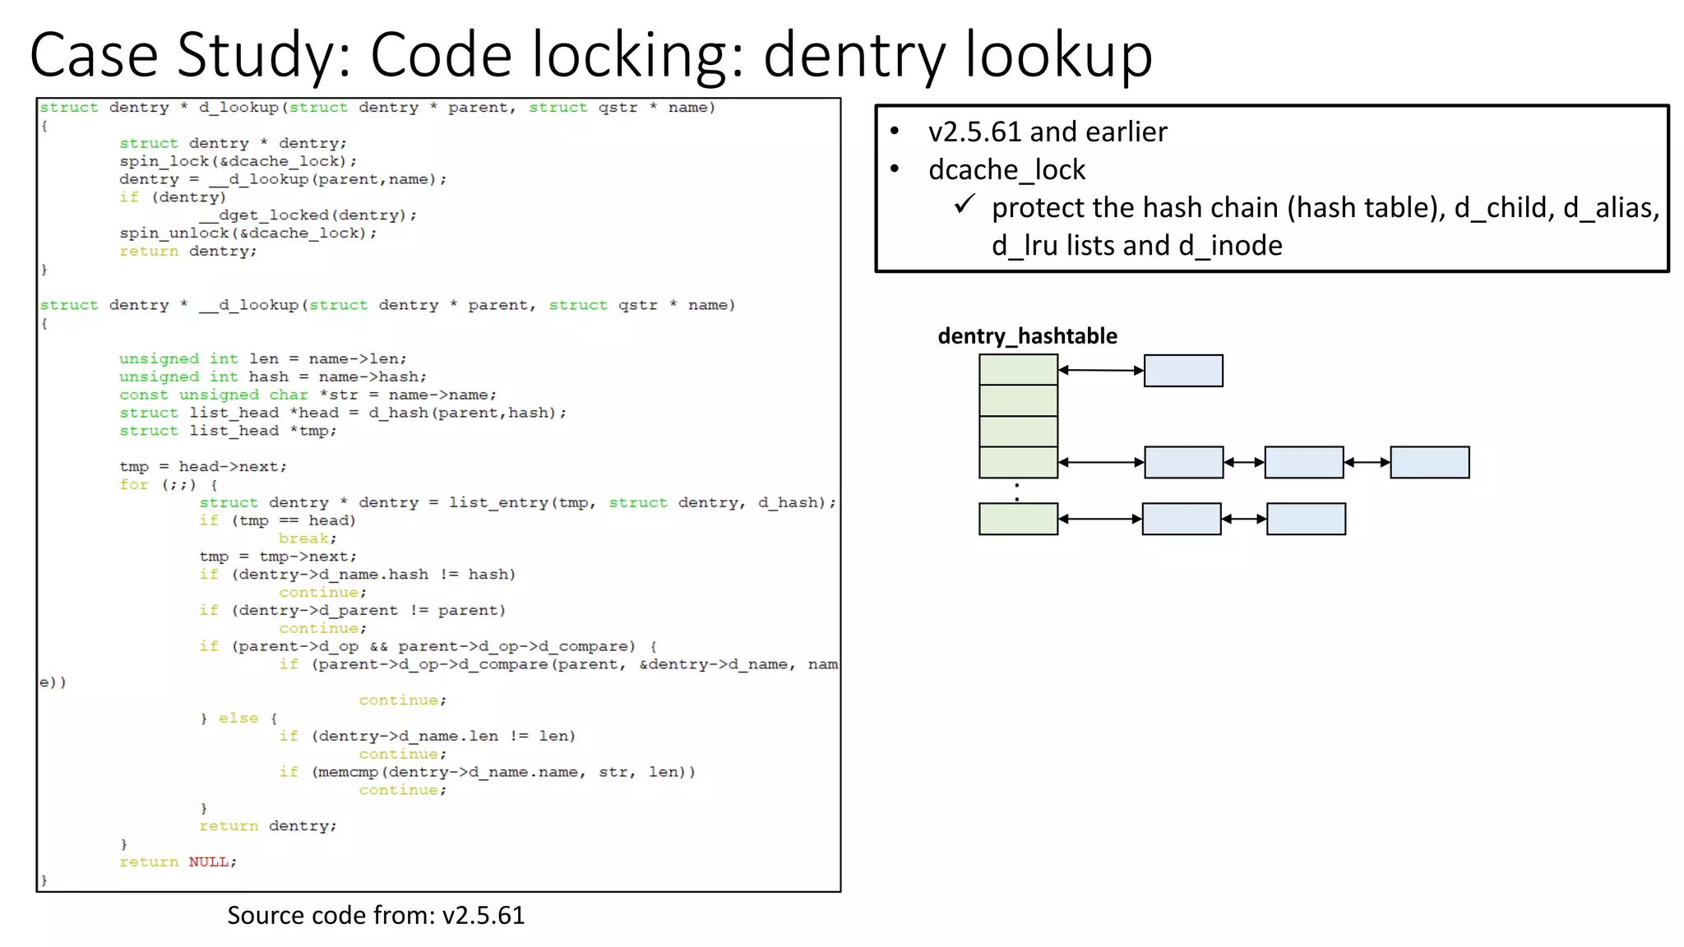Screen dimensions: 1684x947
Task: Click the arrow between the top bucket and its node
Action: point(1101,371)
